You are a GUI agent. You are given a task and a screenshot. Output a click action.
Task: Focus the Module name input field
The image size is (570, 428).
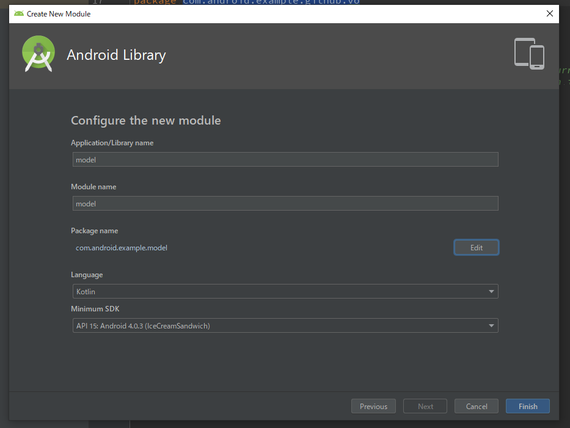[x=285, y=204]
